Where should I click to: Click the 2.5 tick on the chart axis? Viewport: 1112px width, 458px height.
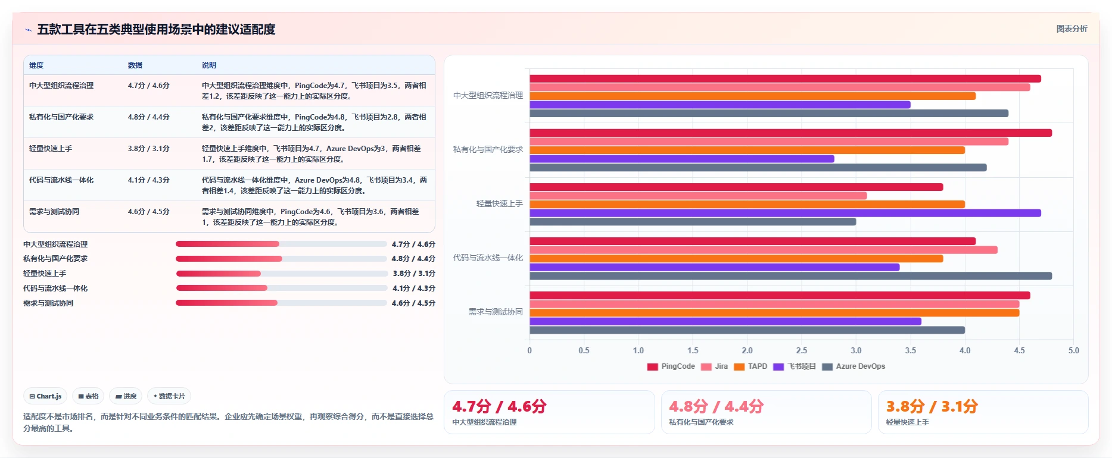pyautogui.click(x=802, y=351)
